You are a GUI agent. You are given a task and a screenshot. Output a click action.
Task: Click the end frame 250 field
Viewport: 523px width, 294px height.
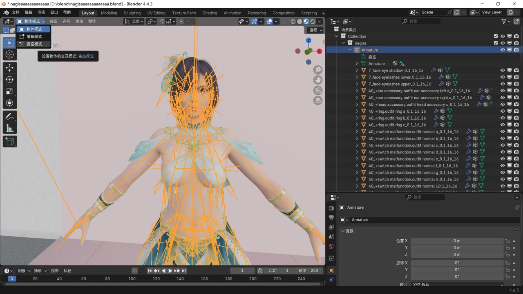308,271
